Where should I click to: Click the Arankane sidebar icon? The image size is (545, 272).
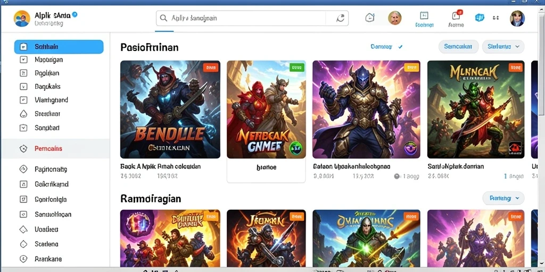click(23, 259)
